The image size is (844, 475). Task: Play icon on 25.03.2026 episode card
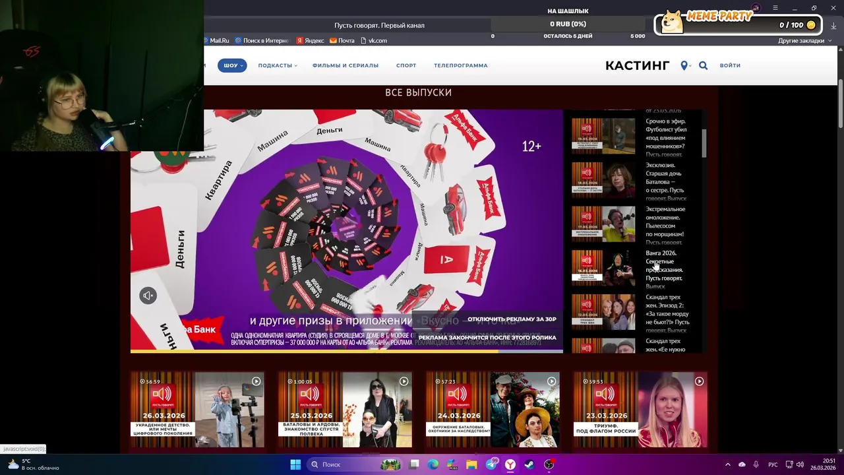pyautogui.click(x=404, y=381)
